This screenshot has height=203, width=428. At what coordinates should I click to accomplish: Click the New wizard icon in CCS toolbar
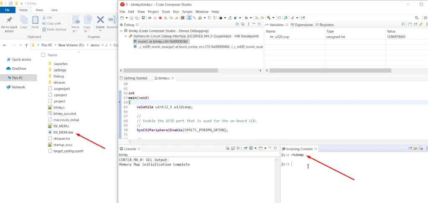122,18
